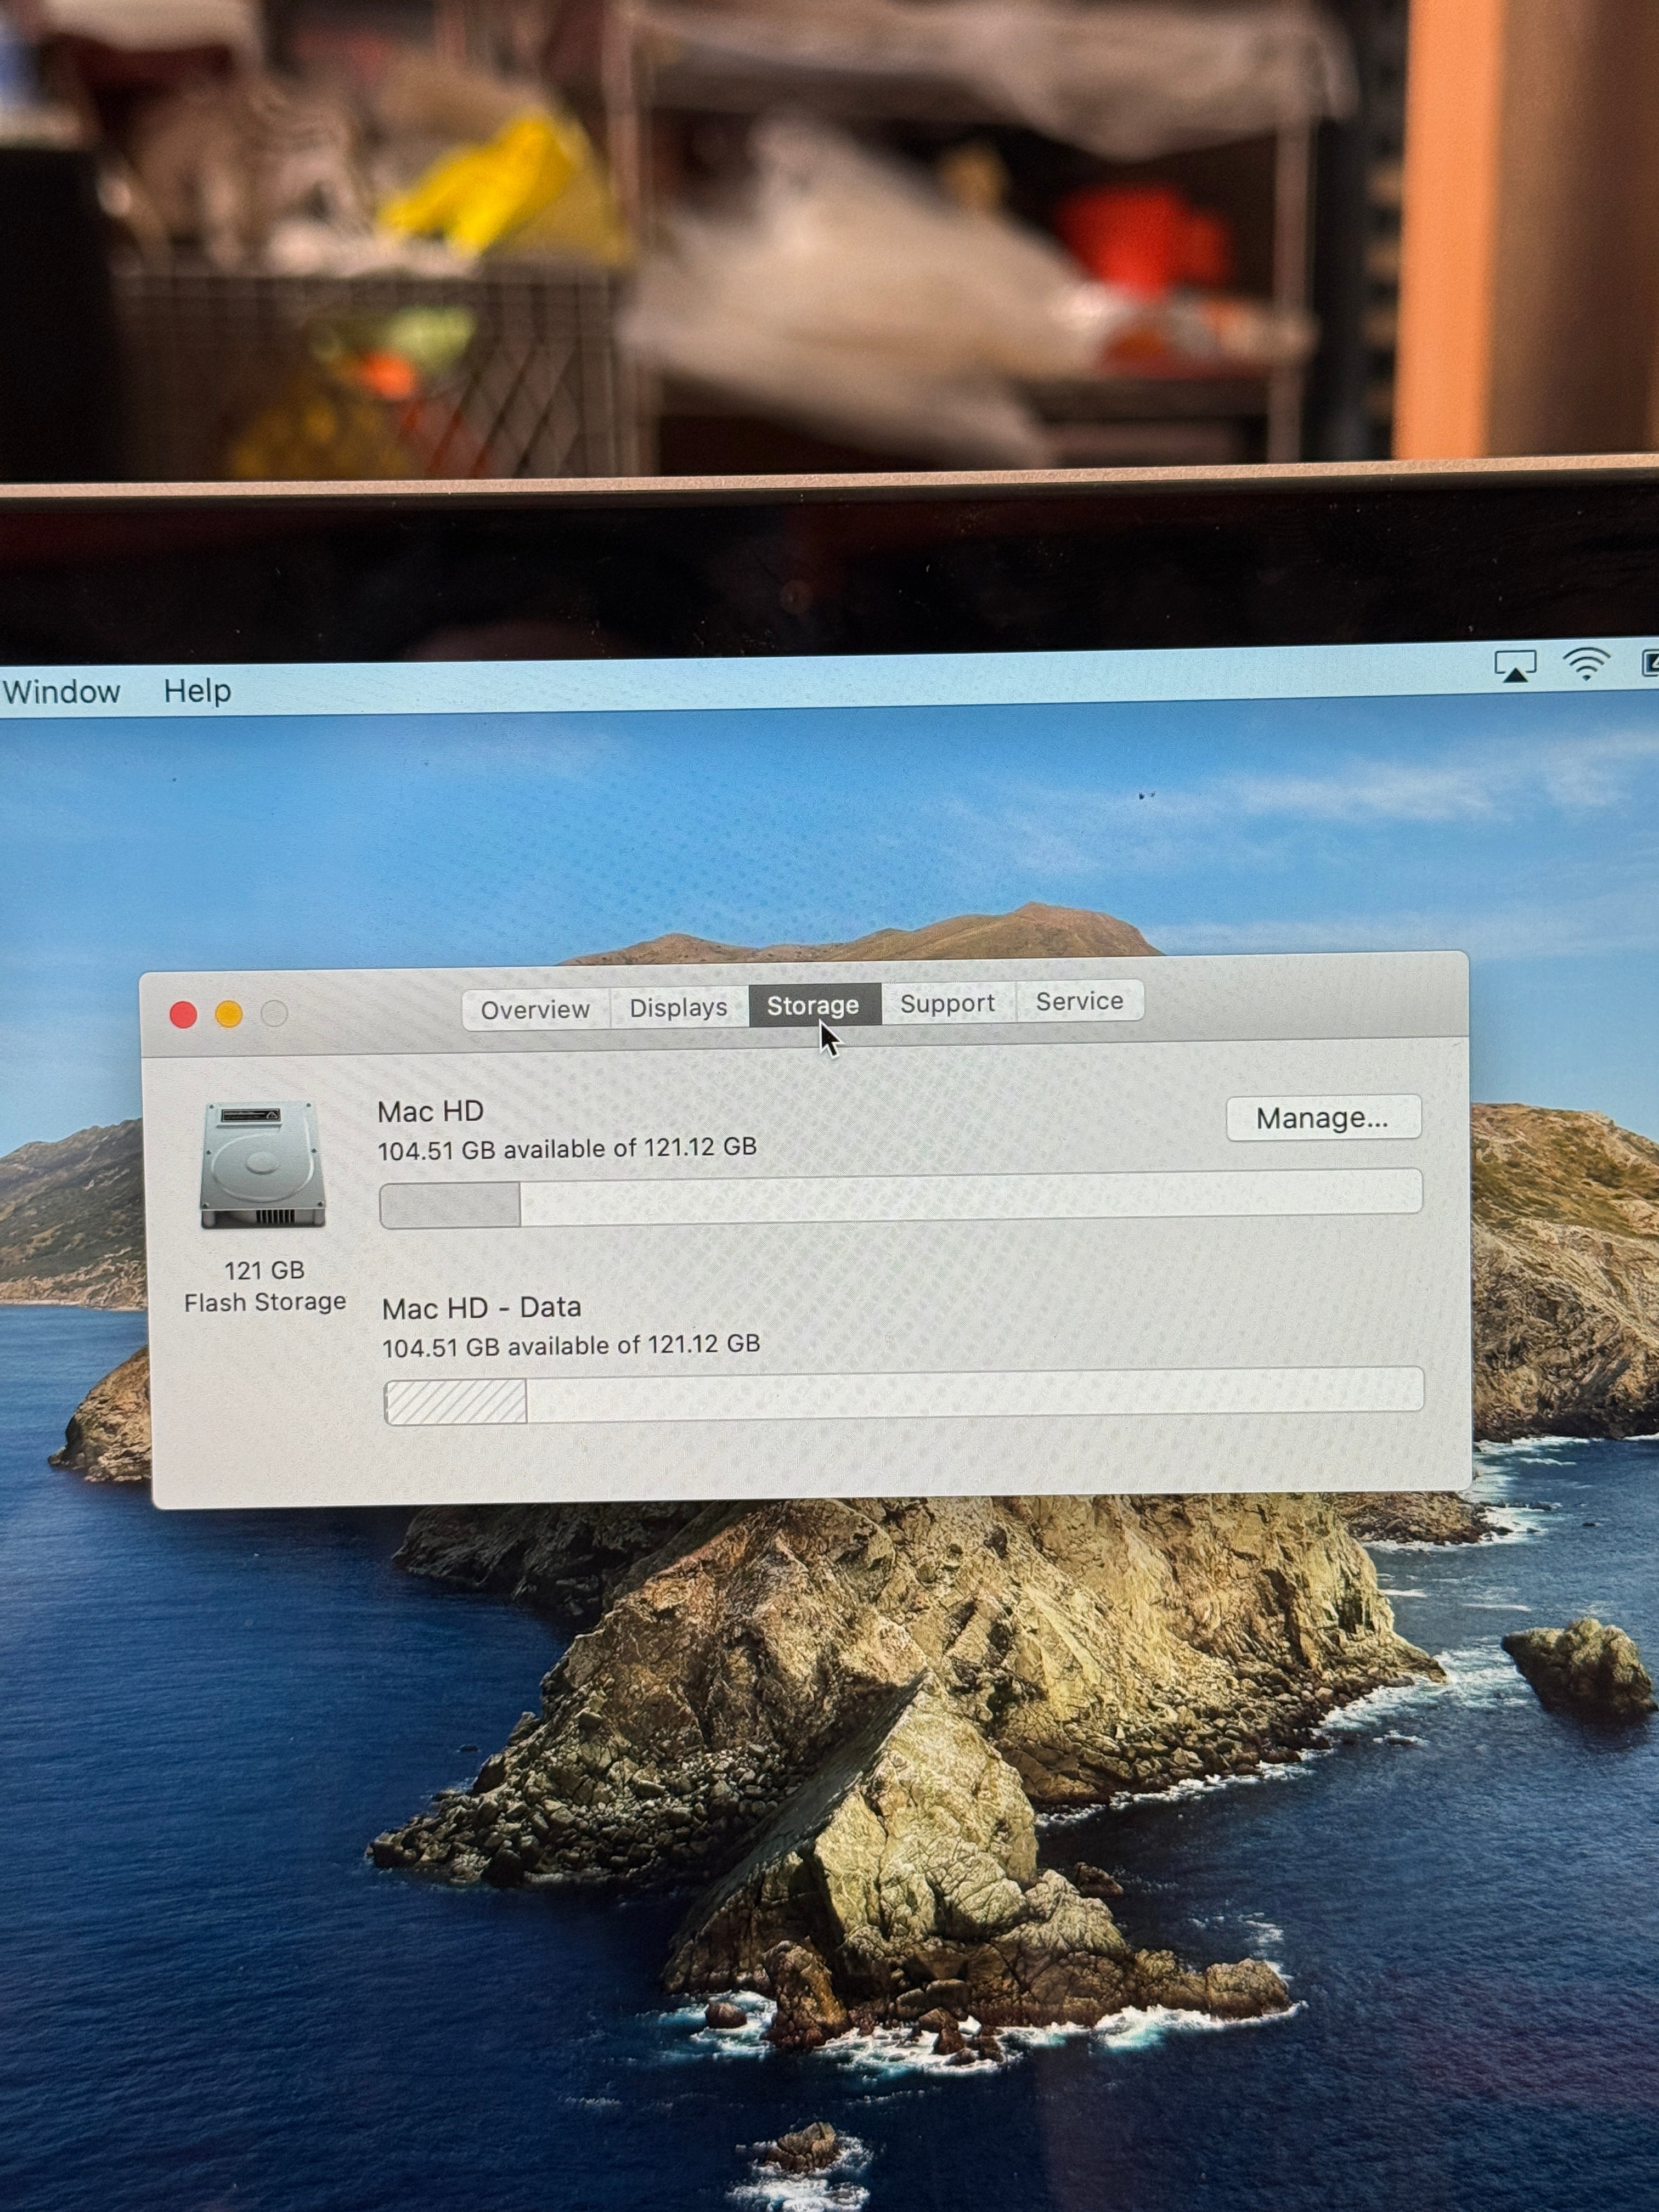The width and height of the screenshot is (1659, 2212).
Task: Open the Help menu
Action: point(197,691)
